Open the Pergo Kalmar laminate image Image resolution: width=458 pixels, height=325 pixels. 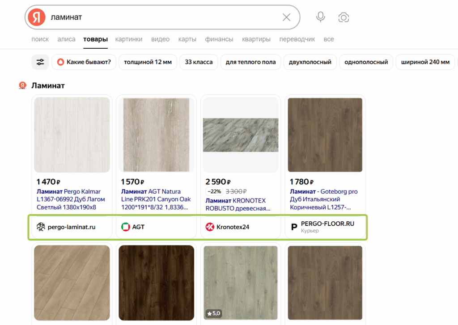pyautogui.click(x=72, y=135)
